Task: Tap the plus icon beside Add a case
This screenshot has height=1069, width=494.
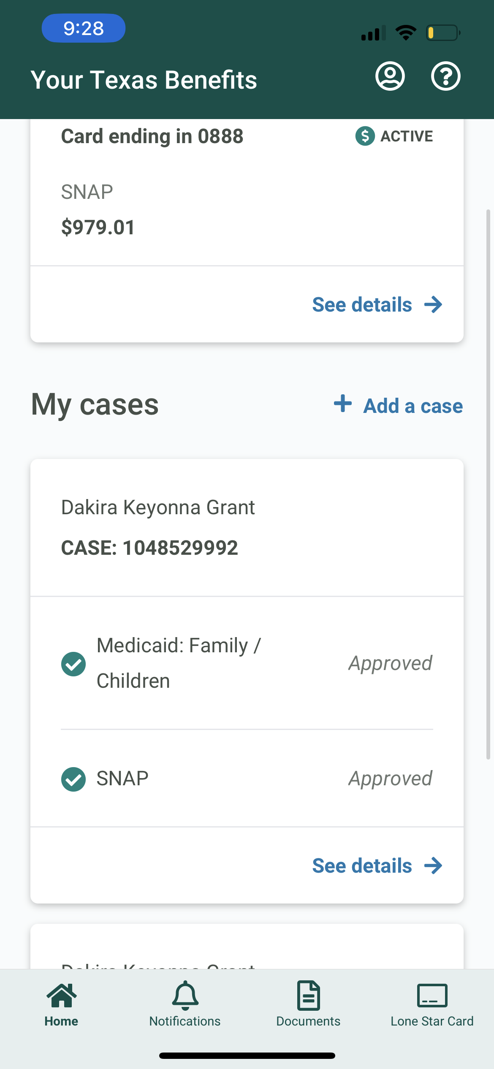Action: [x=343, y=404]
